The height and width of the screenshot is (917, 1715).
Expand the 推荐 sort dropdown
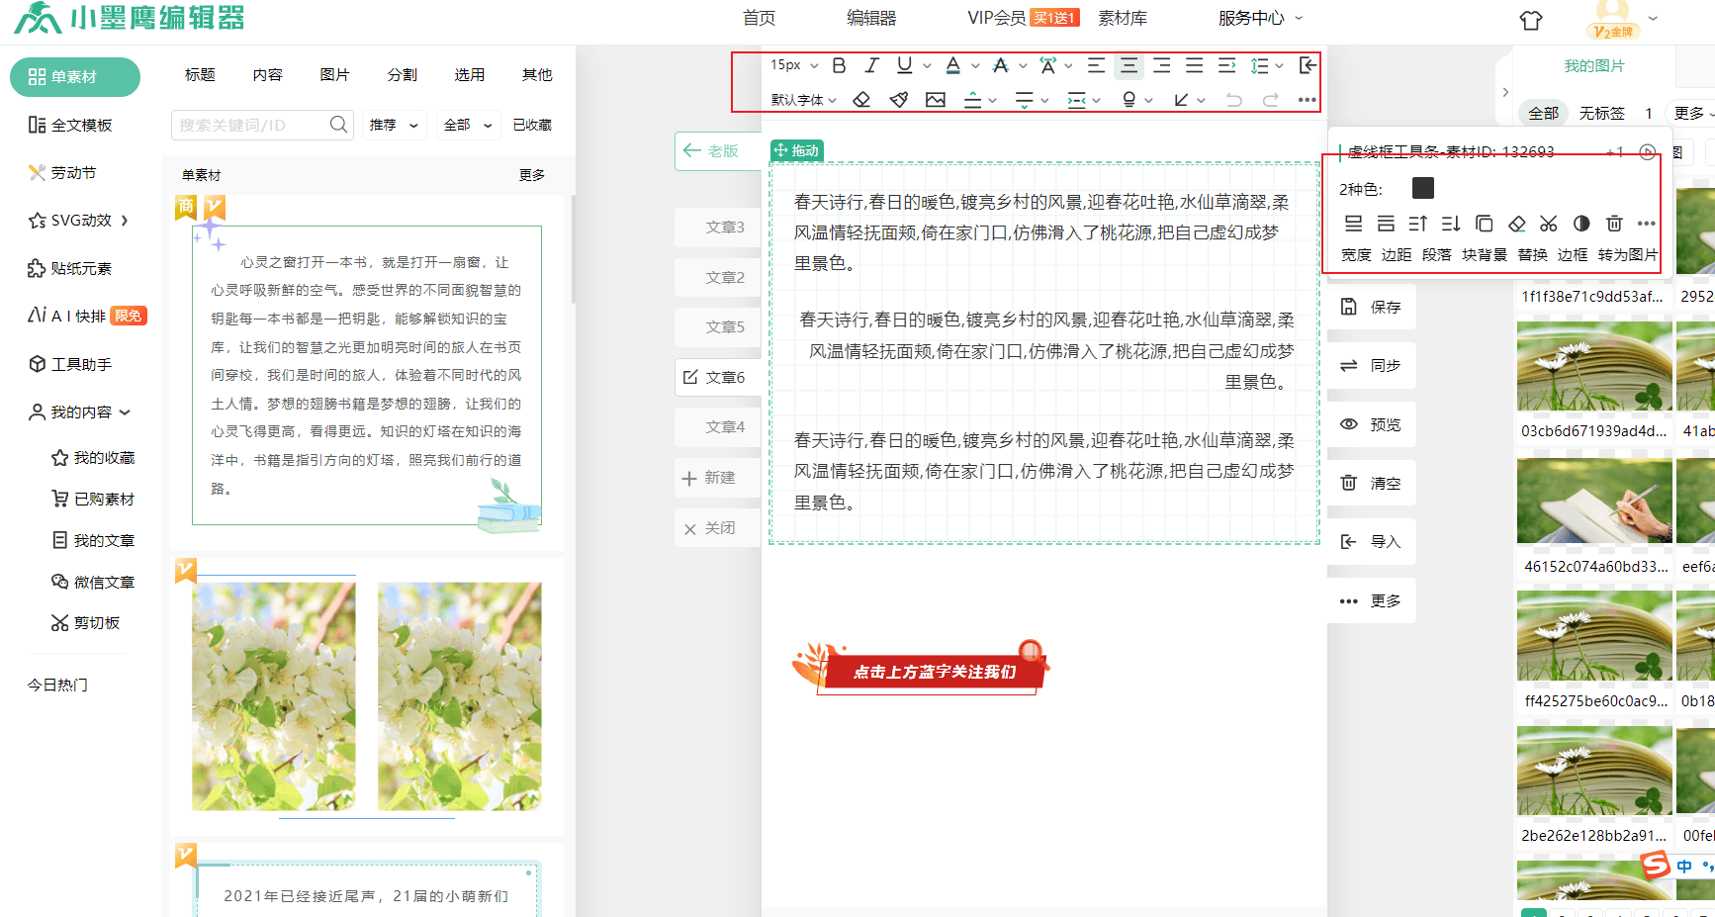point(394,125)
